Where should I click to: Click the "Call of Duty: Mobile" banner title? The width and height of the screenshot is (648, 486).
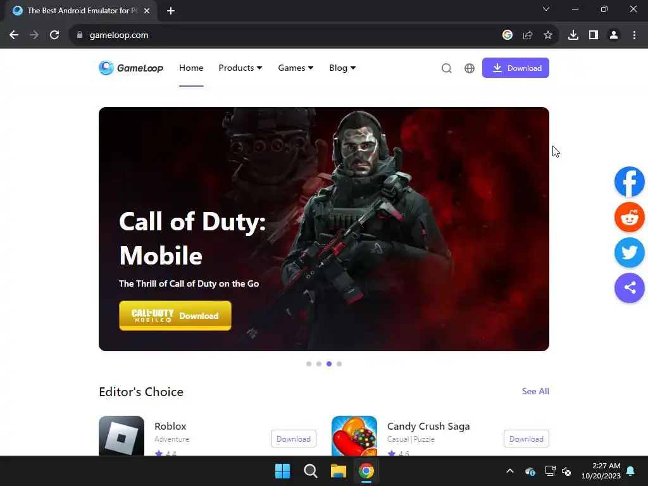coord(192,239)
